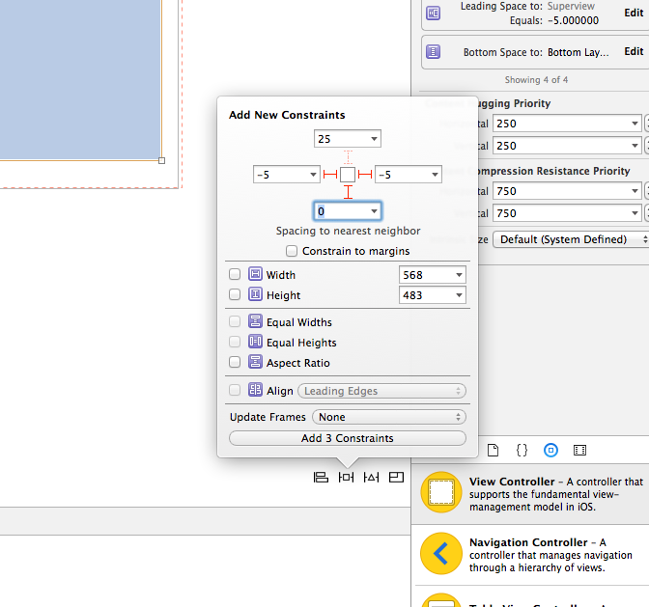
Task: Open the Align constraints tool
Action: tap(321, 478)
